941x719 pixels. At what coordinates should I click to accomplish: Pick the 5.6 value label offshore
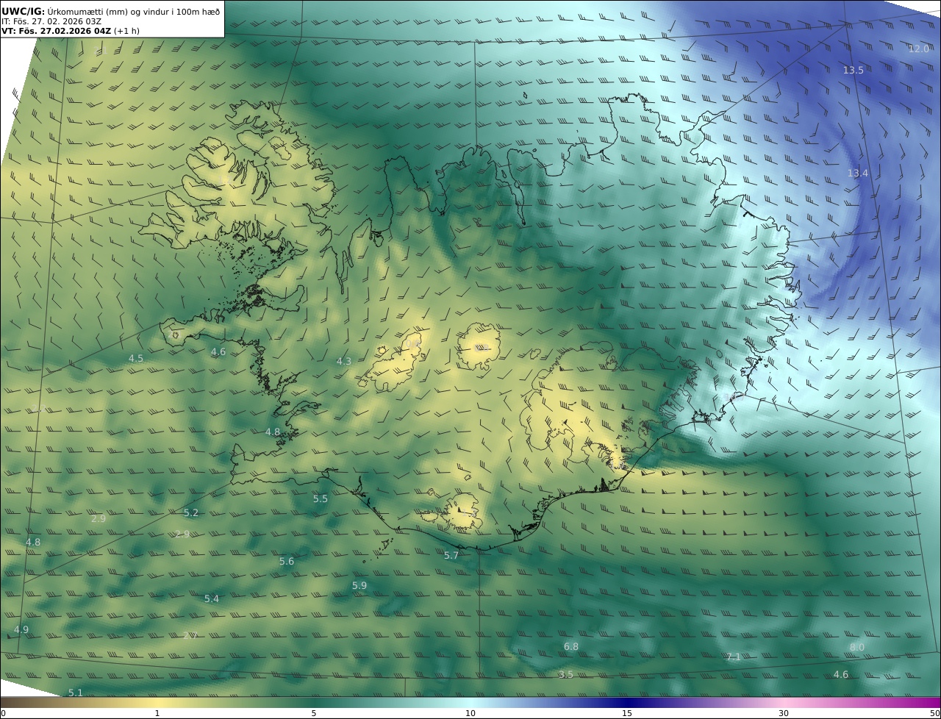pos(287,561)
